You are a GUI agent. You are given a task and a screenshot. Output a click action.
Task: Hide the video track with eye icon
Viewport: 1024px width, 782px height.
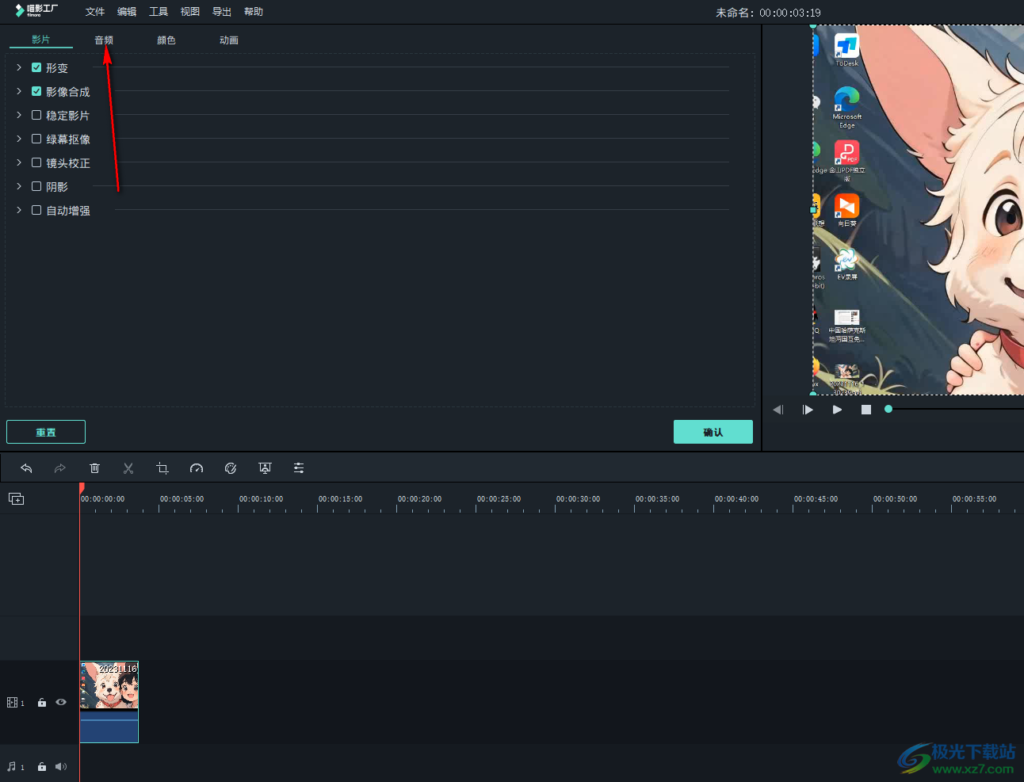(61, 702)
